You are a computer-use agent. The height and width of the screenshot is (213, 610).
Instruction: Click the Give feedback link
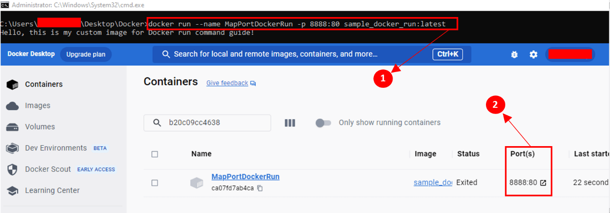pyautogui.click(x=227, y=83)
